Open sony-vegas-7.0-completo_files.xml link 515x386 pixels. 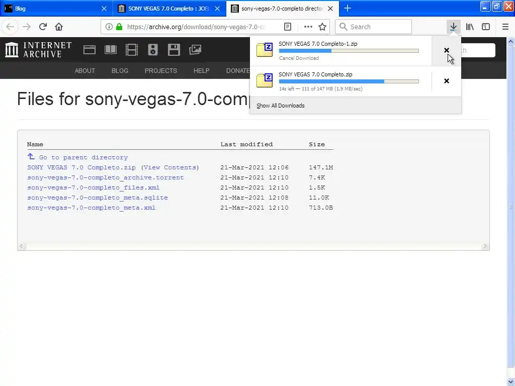point(93,188)
